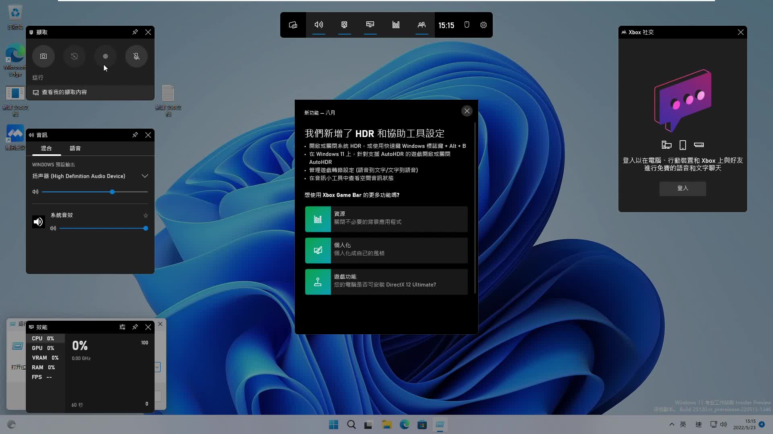Open File Explorer from taskbar
Image resolution: width=773 pixels, height=434 pixels.
[x=386, y=425]
